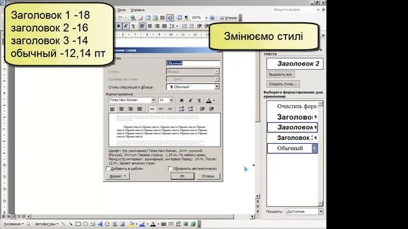This screenshot has width=408, height=229.
Task: Toggle italic in the main formatting toolbar
Action: [126, 26]
